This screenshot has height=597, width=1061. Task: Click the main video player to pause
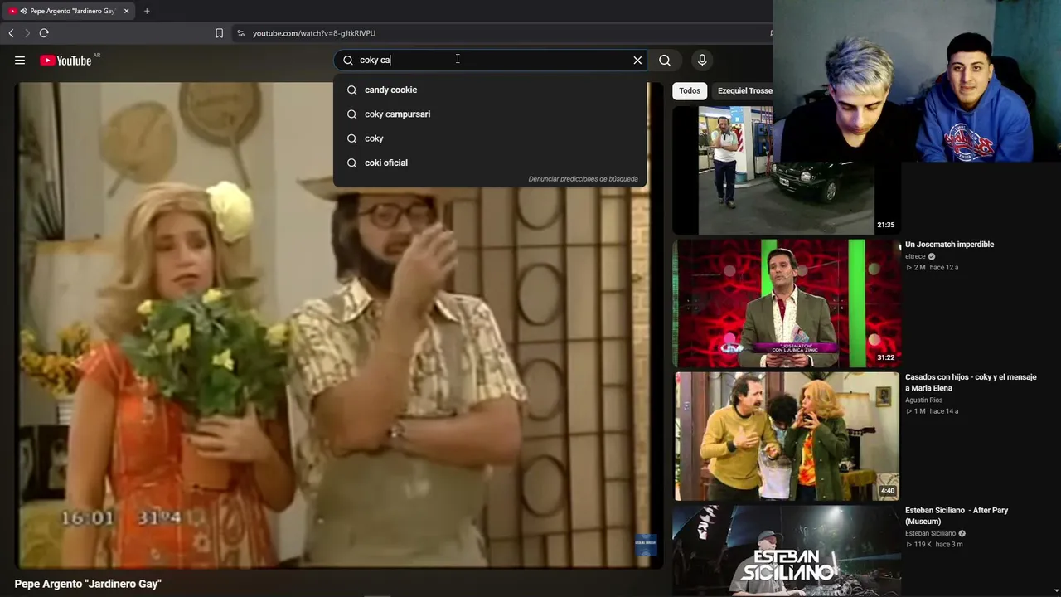(339, 324)
